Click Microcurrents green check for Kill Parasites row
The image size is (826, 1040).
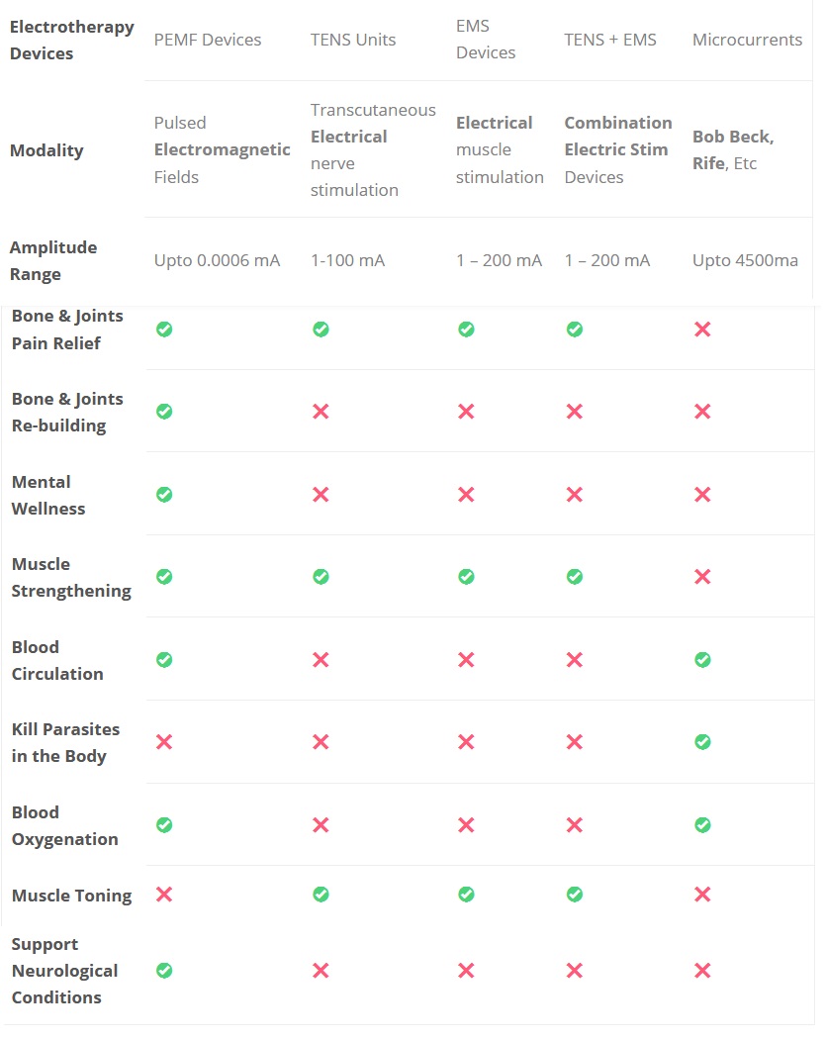click(702, 742)
